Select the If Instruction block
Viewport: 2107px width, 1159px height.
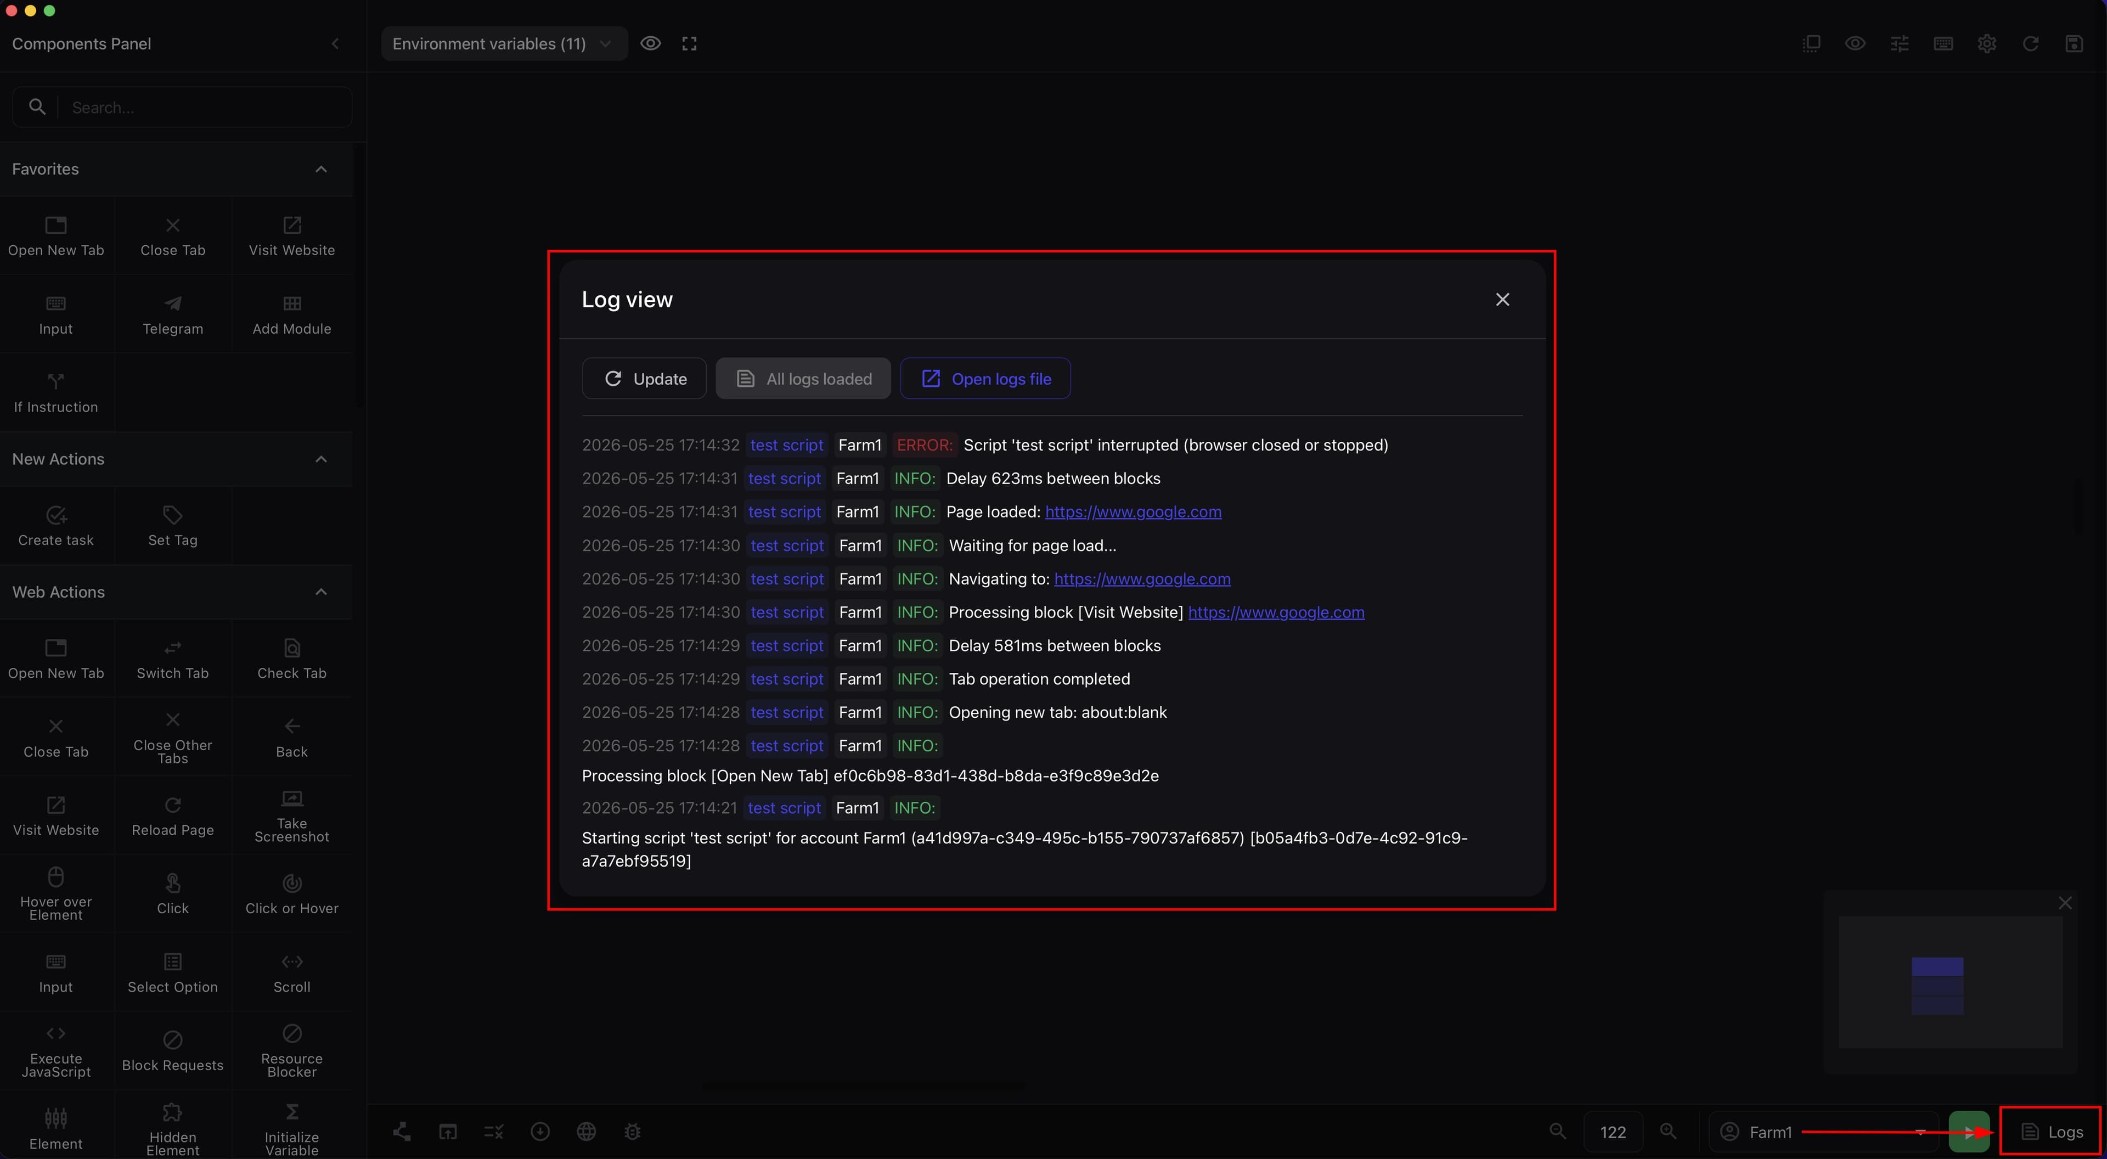click(57, 393)
